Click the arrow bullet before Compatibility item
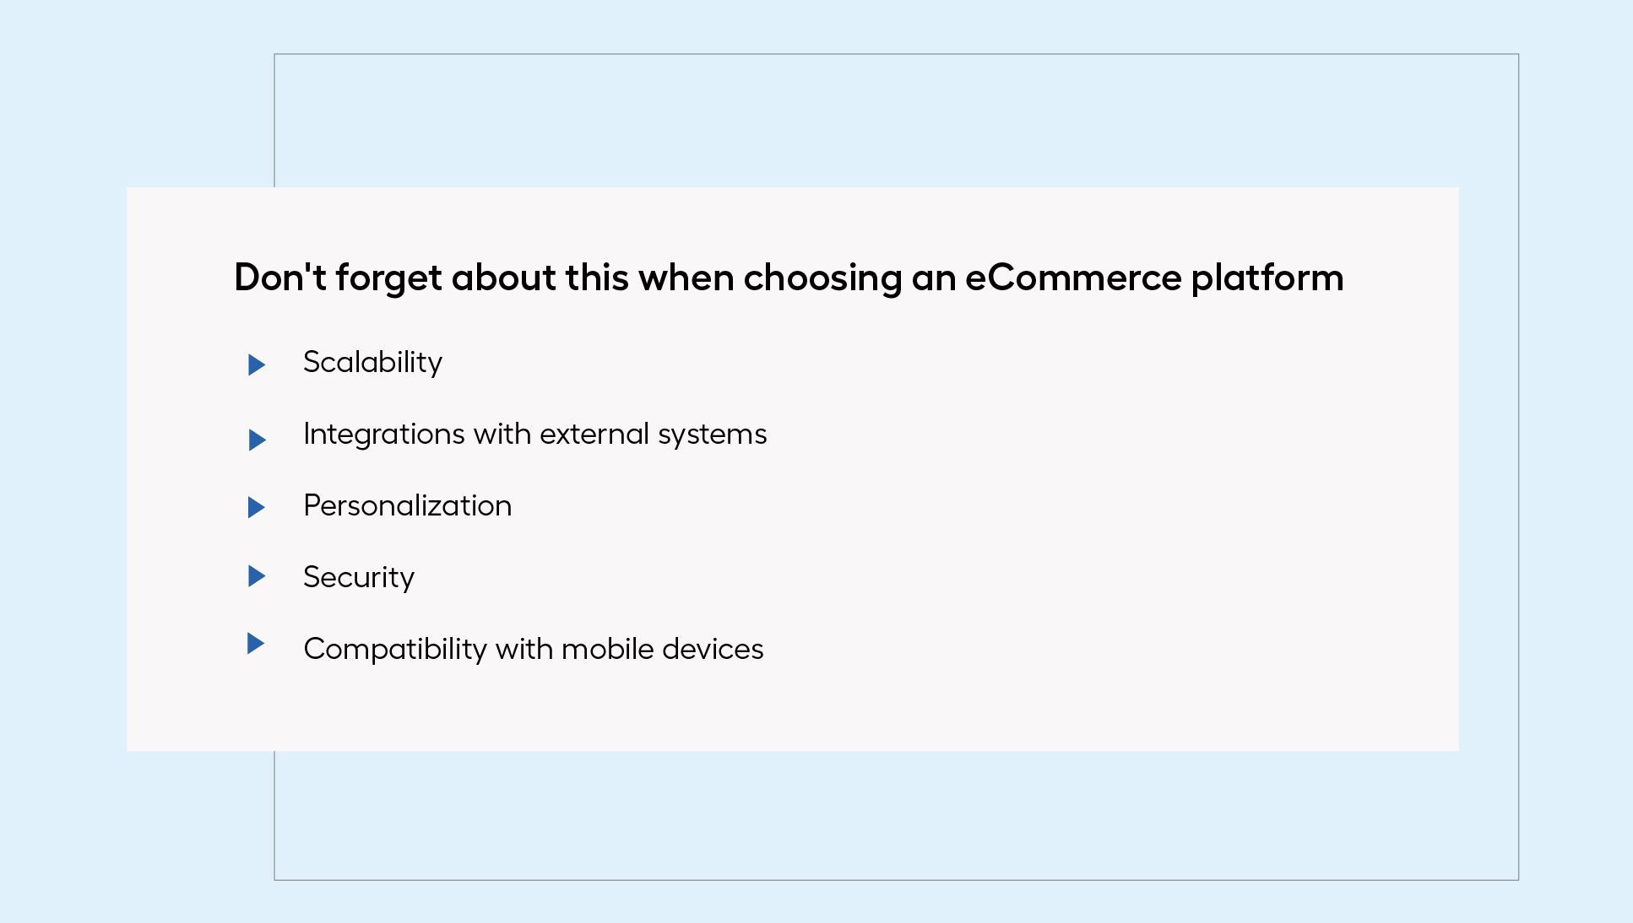Viewport: 1633px width, 923px height. coord(256,644)
